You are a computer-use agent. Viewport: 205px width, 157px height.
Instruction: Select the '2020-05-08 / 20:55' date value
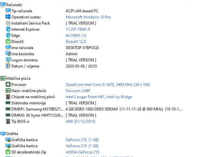click(81, 66)
